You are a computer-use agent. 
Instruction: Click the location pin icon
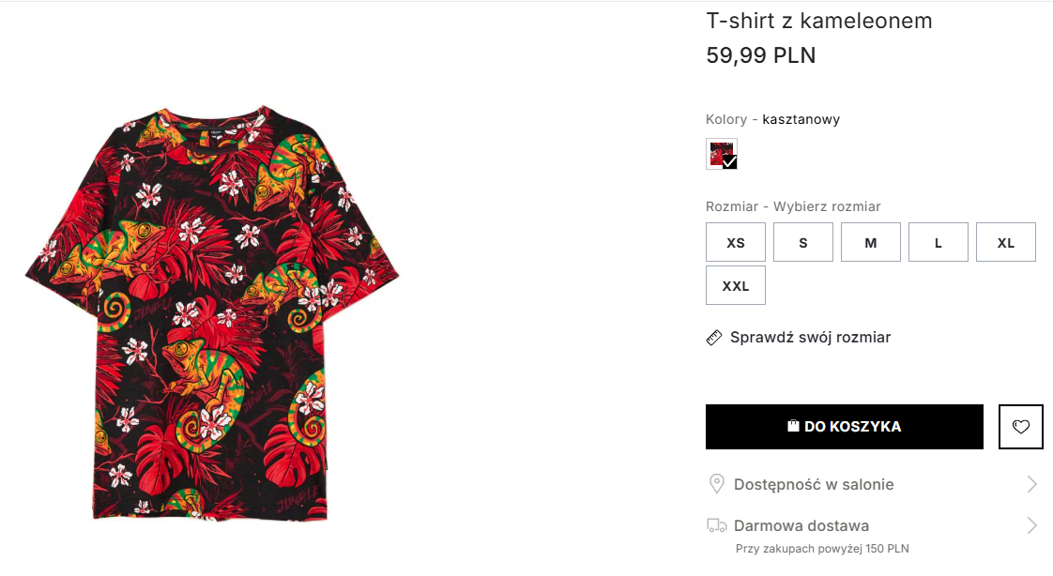point(716,484)
